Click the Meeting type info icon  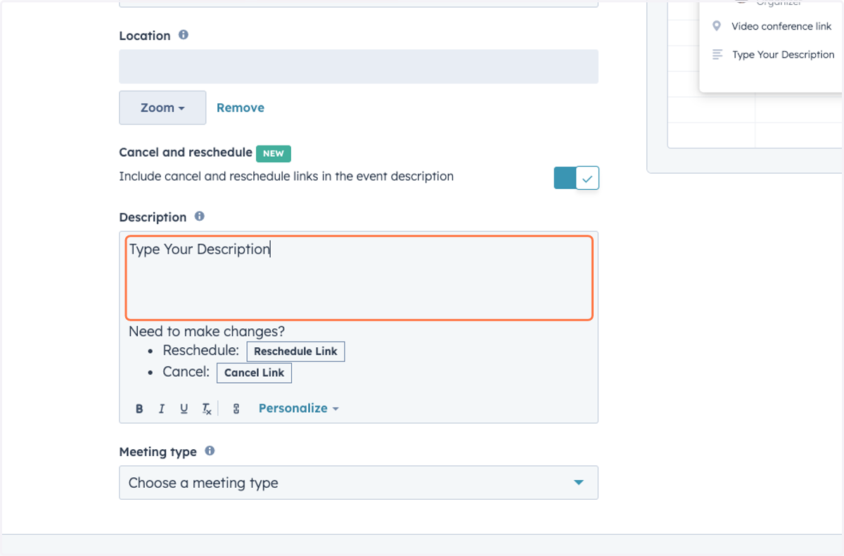(210, 451)
